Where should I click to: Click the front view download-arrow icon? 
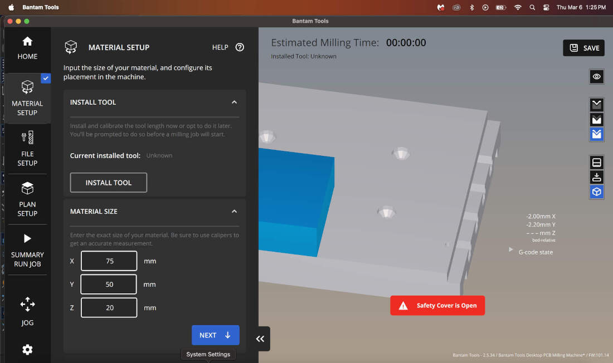click(597, 177)
